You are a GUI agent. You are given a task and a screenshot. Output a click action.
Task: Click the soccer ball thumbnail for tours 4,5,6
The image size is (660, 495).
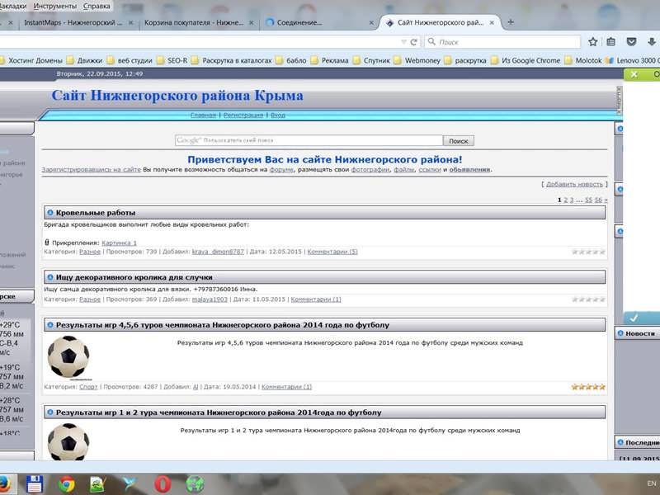[68, 356]
